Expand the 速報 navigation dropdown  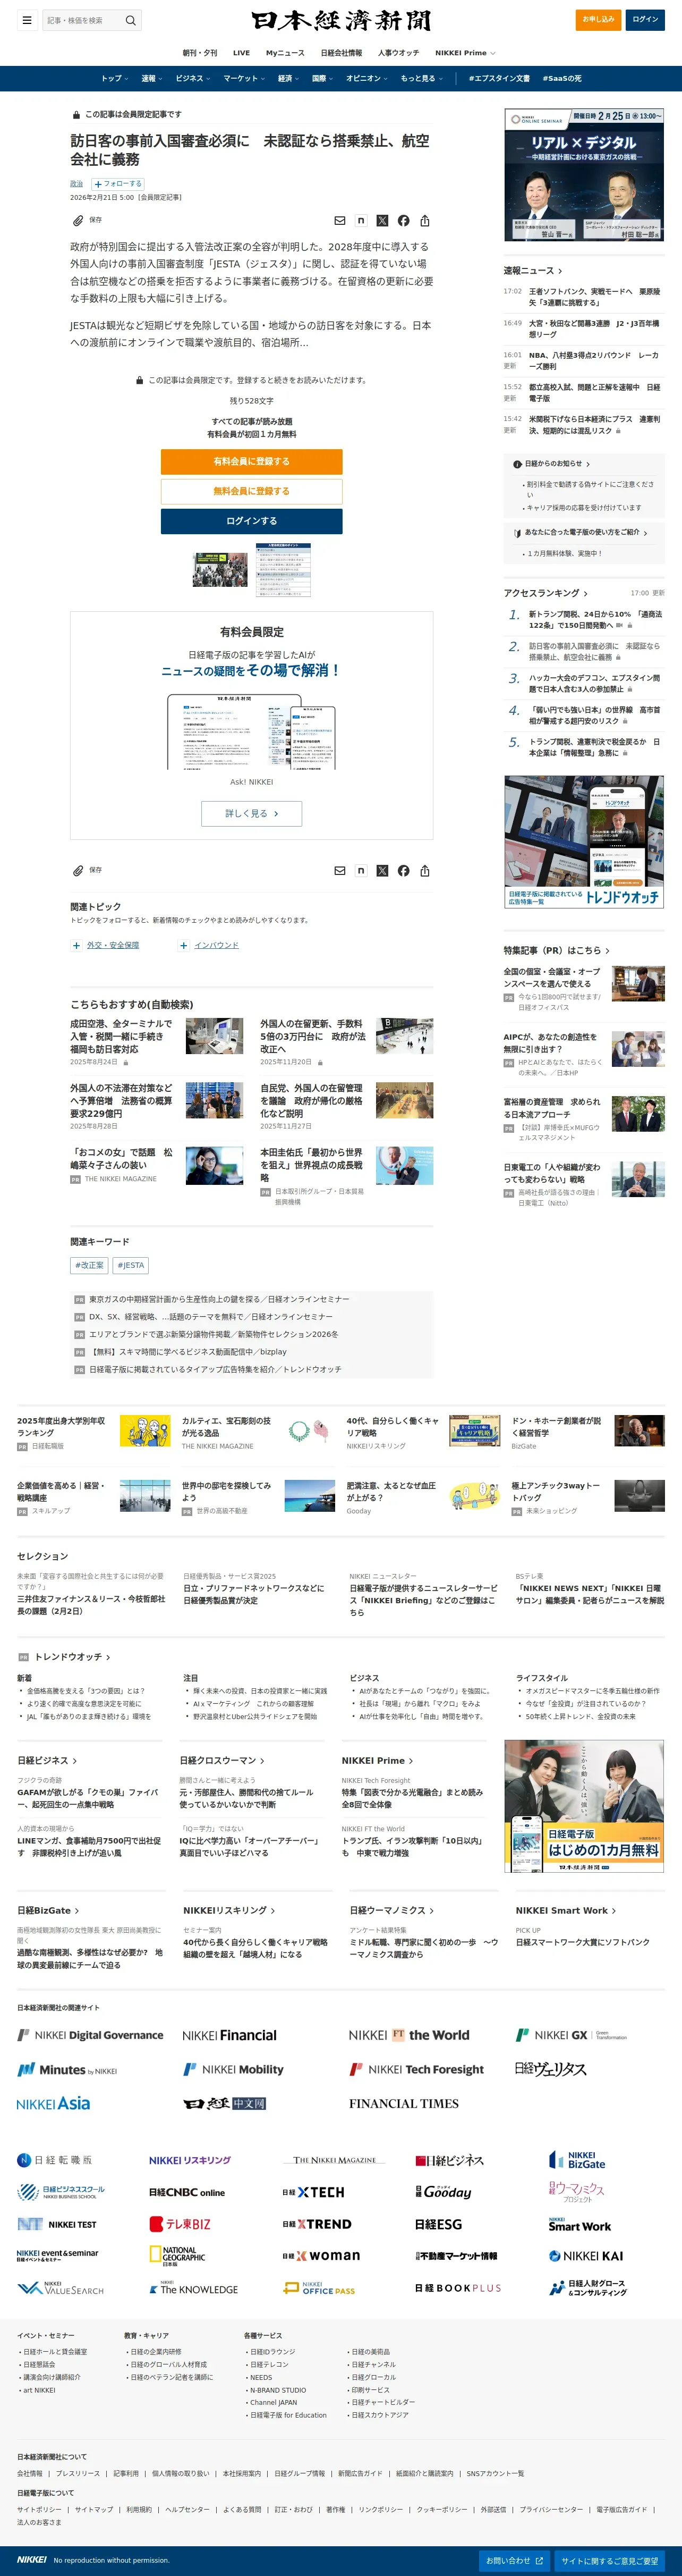pos(151,78)
